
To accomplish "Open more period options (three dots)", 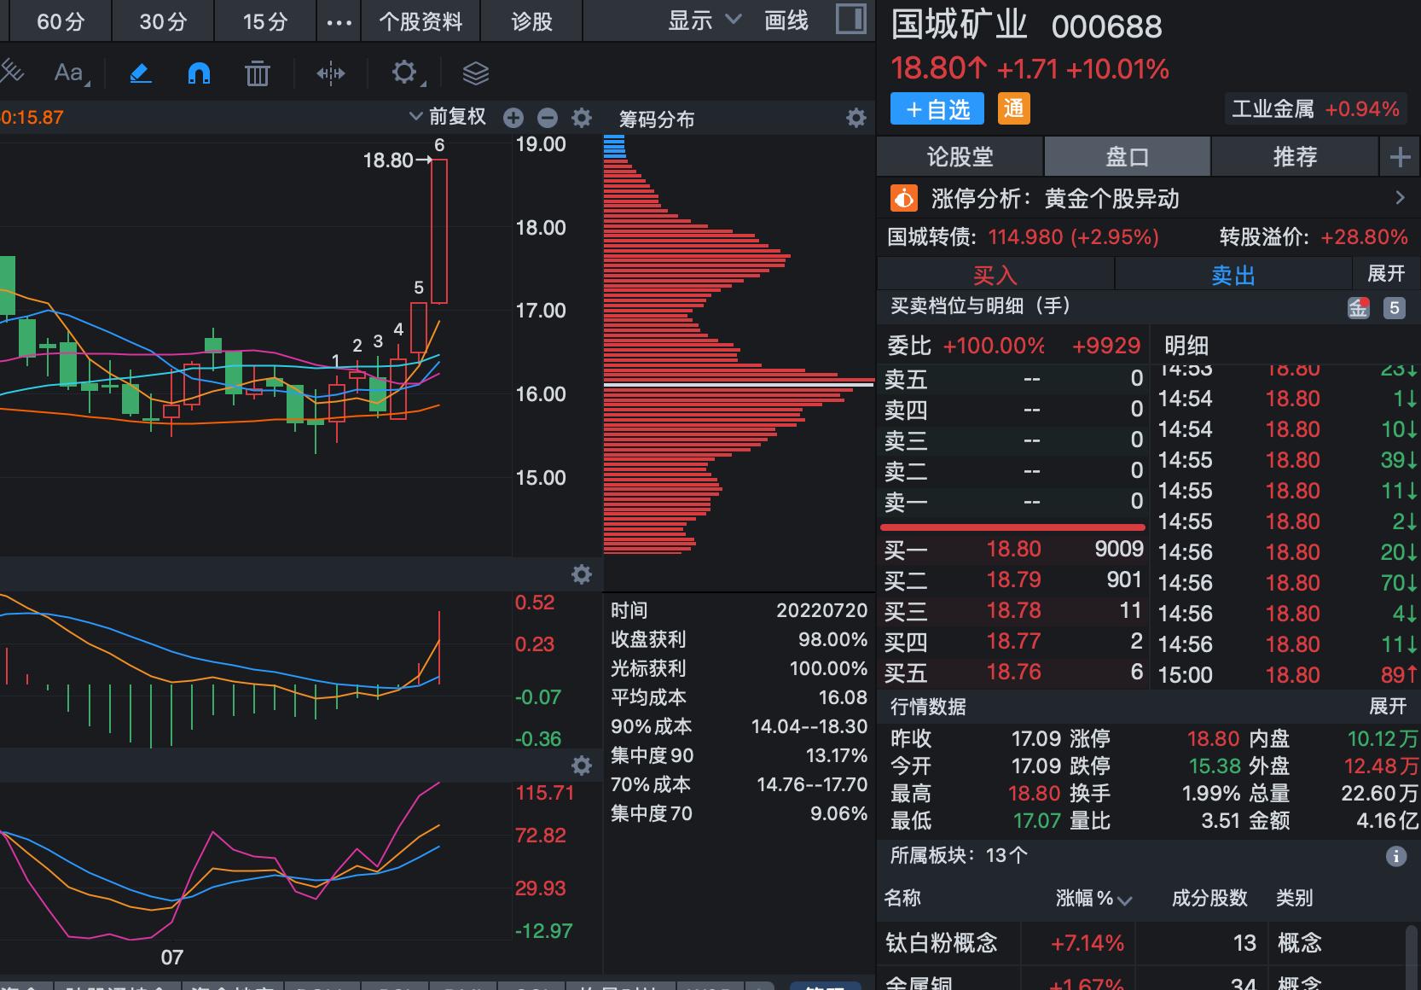I will pos(339,22).
